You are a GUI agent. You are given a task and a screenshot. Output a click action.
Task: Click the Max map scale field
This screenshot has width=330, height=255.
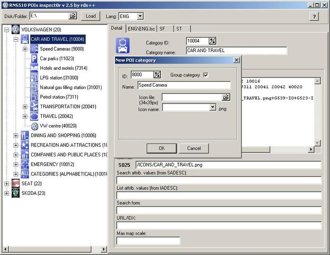[x=148, y=241]
